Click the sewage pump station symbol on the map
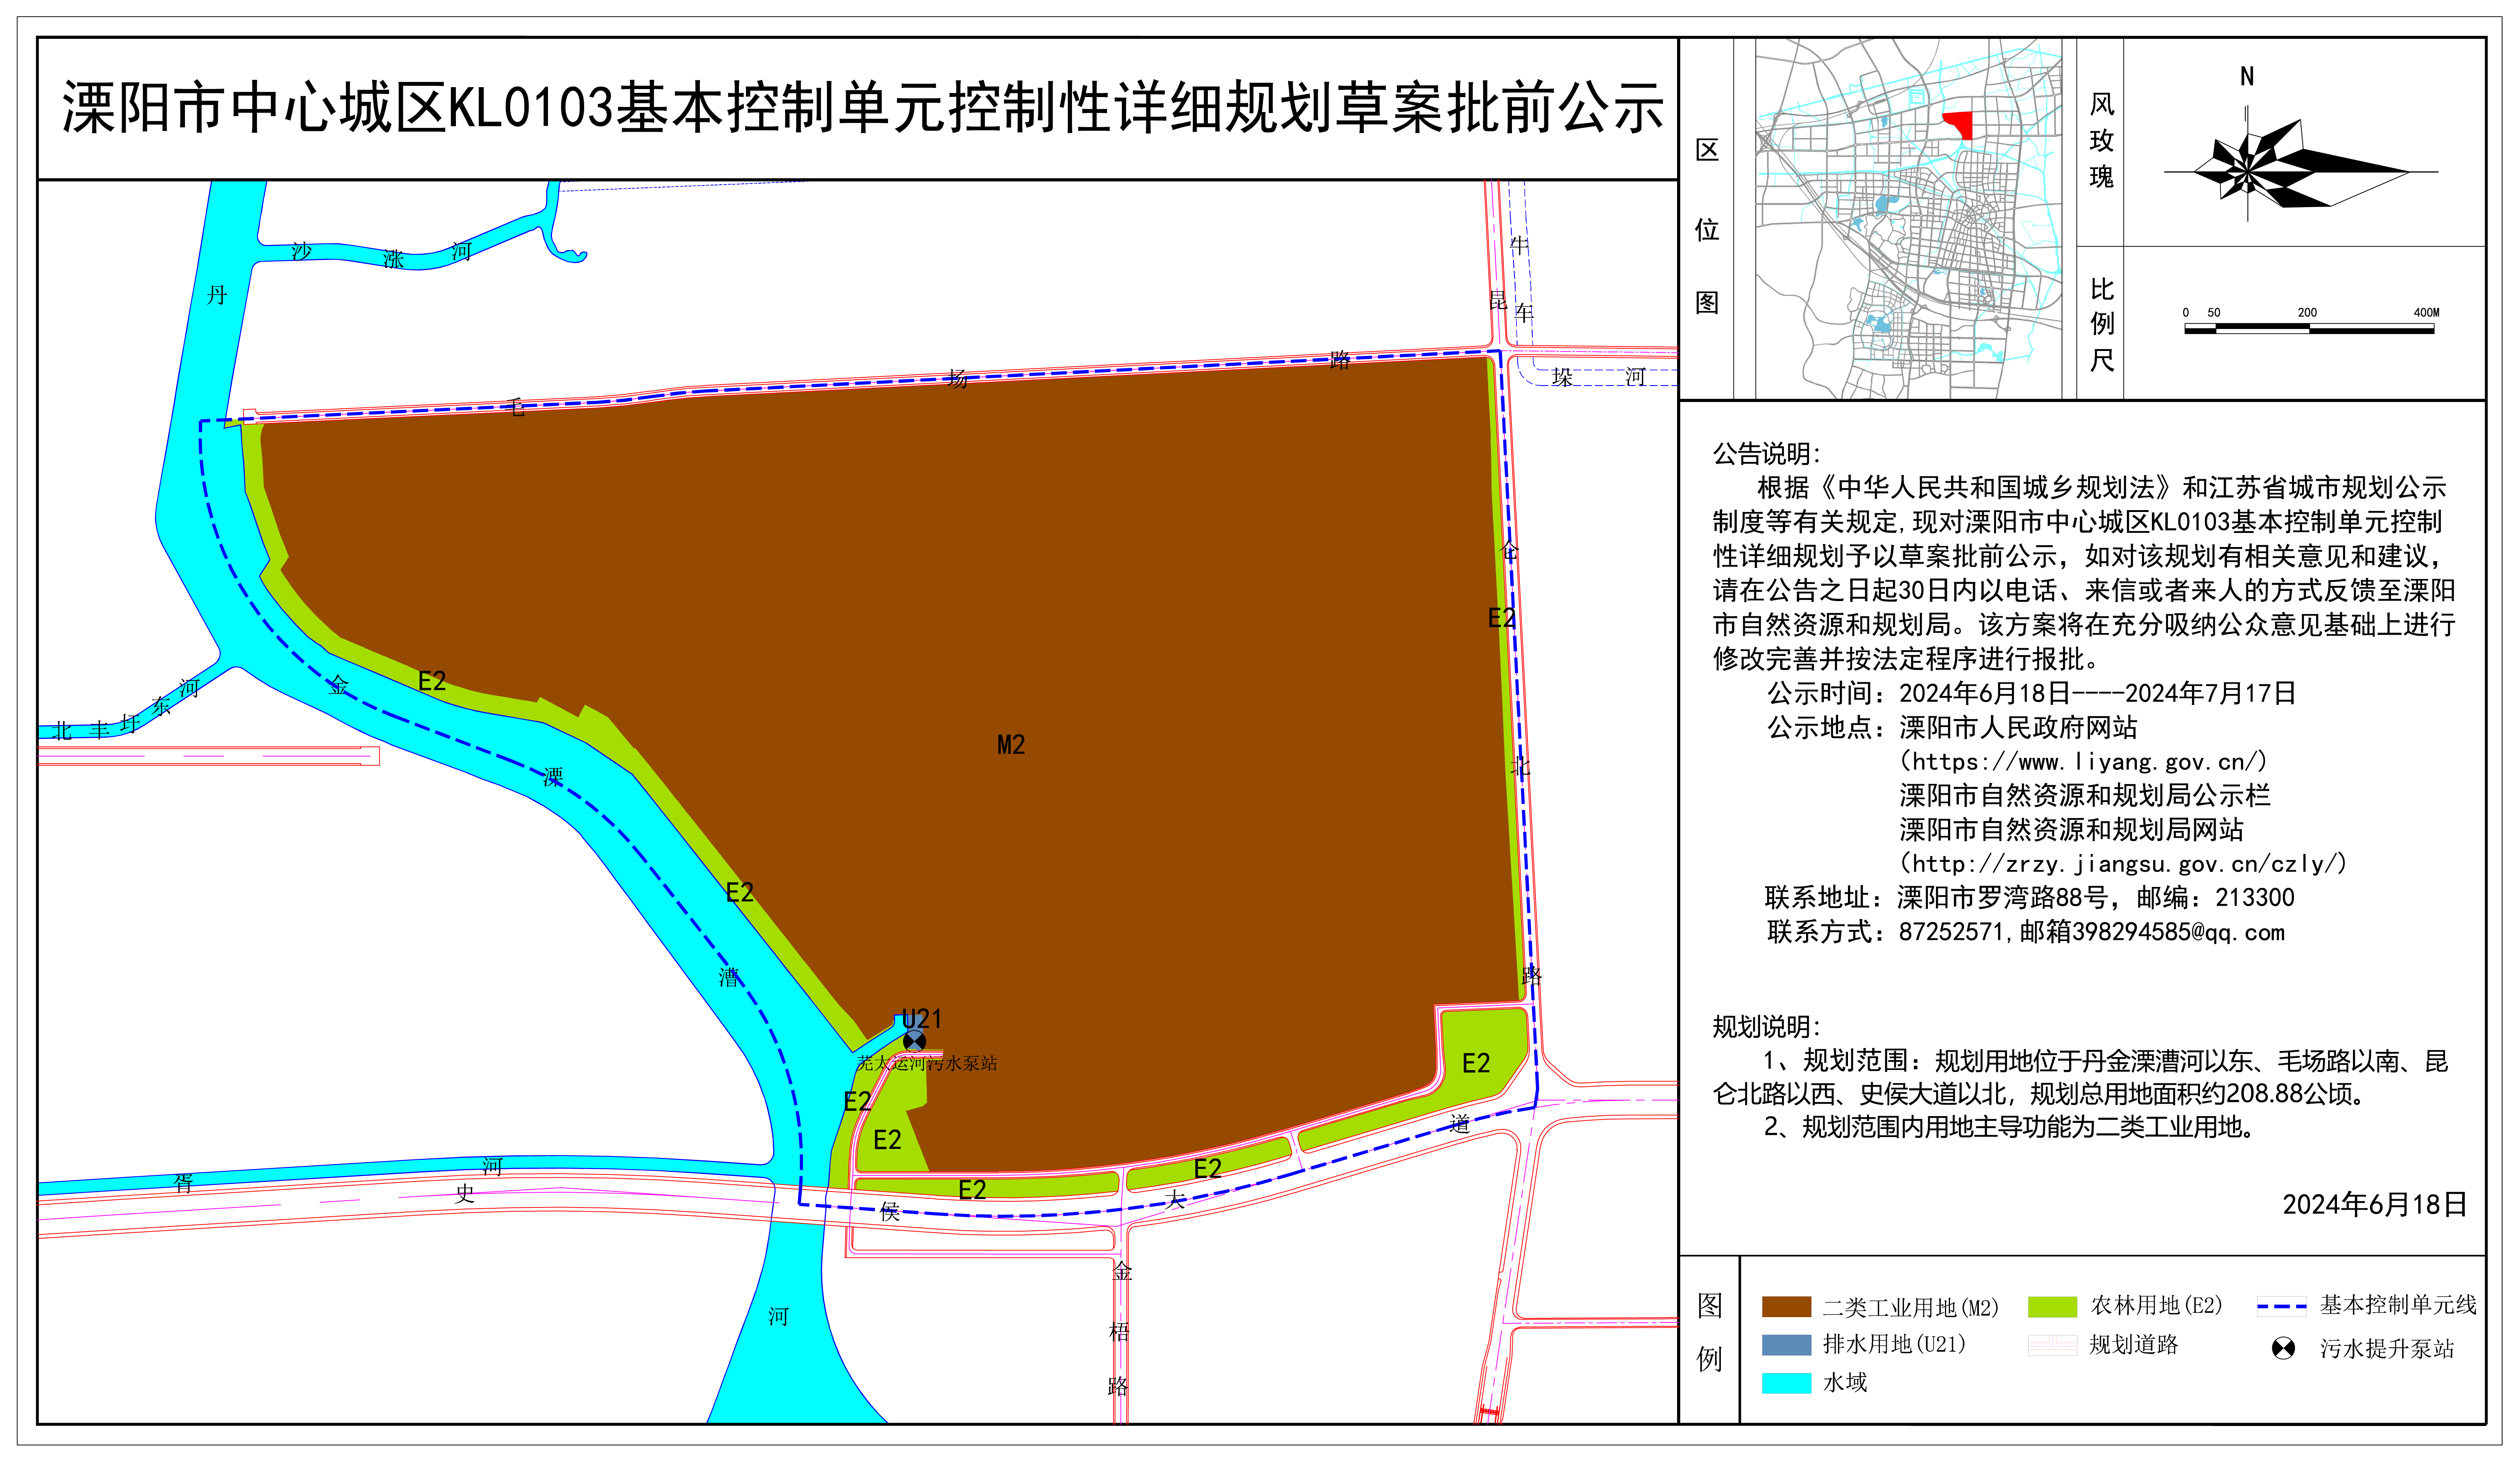 click(914, 1041)
